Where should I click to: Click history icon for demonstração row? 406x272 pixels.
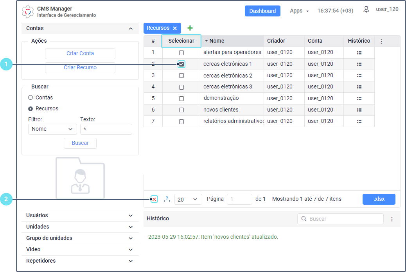click(359, 98)
